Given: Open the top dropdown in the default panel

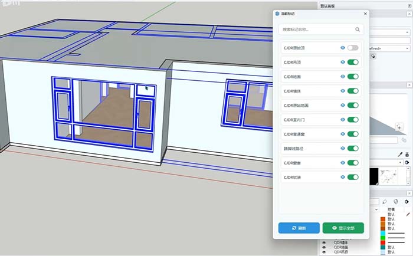Looking at the screenshot, I should 408,32.
